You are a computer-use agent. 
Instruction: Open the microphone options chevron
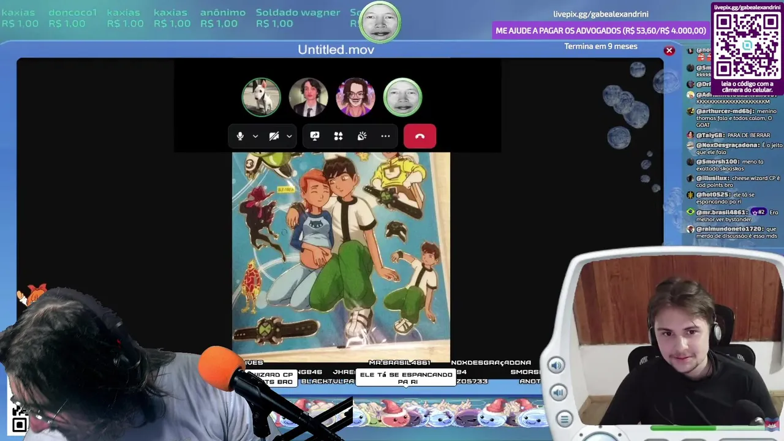(x=255, y=137)
